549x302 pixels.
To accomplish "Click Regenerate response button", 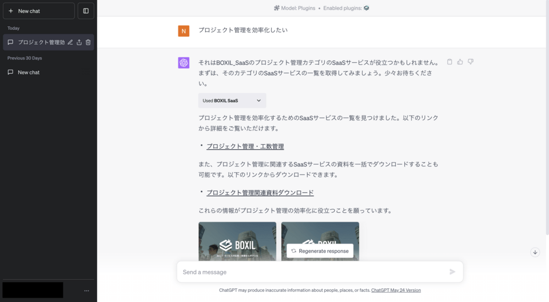I will point(320,251).
